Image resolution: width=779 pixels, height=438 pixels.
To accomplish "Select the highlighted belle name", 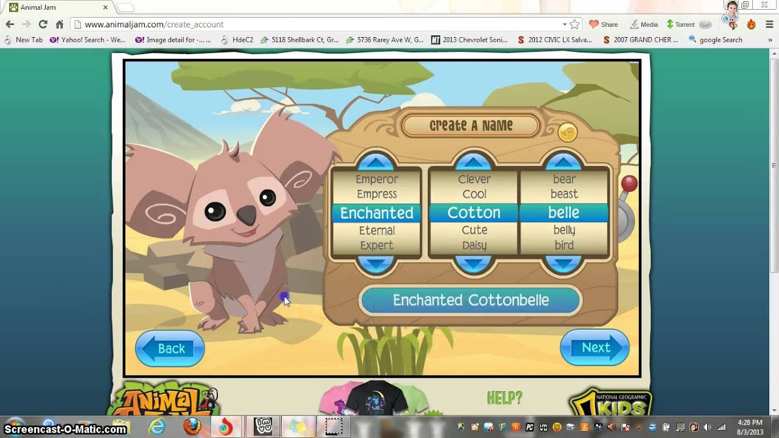I will tap(564, 213).
